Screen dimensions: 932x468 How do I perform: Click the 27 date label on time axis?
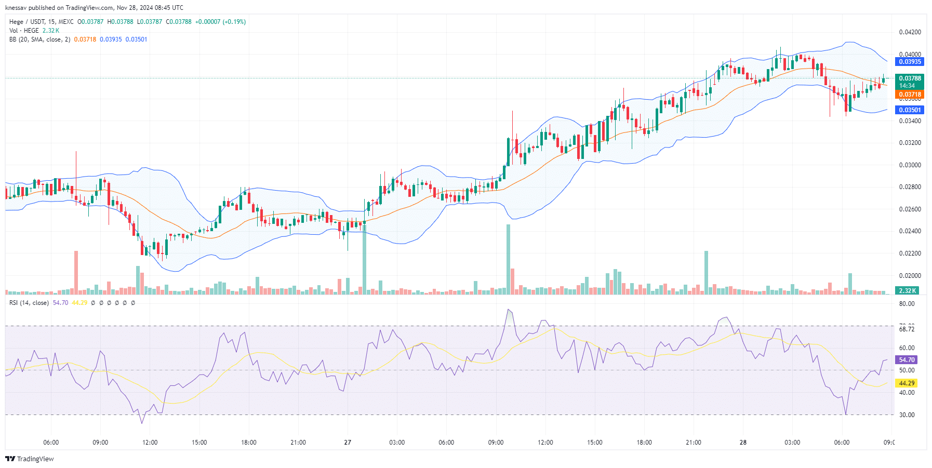click(x=348, y=443)
